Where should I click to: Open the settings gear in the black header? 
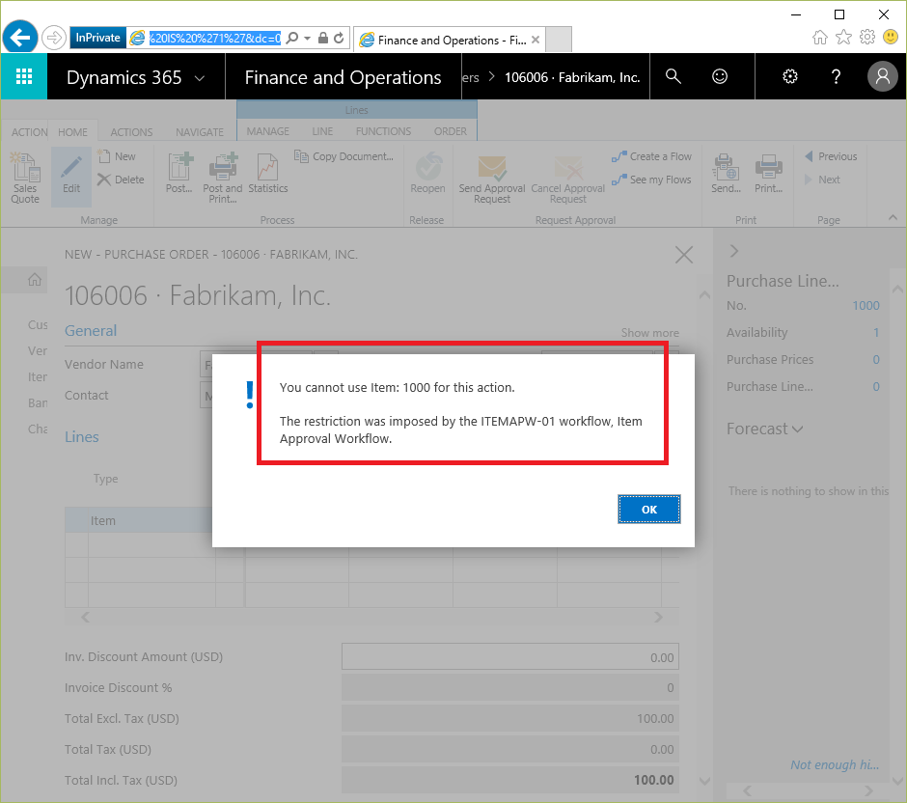pyautogui.click(x=789, y=76)
